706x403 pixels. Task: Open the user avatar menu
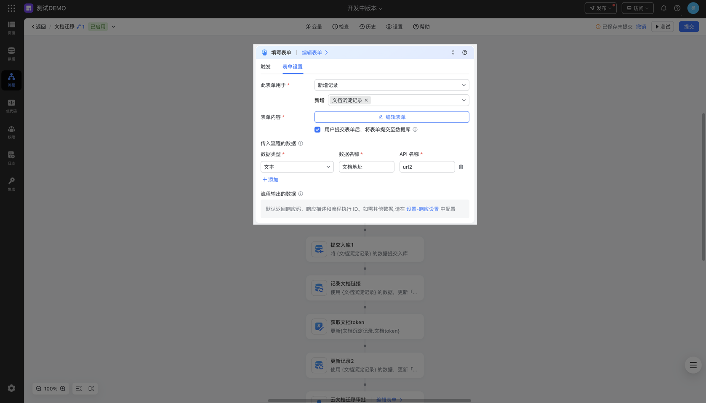click(x=693, y=8)
